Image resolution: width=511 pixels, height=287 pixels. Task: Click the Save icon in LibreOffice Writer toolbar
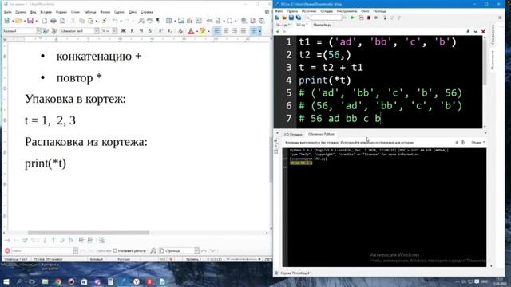click(30, 21)
